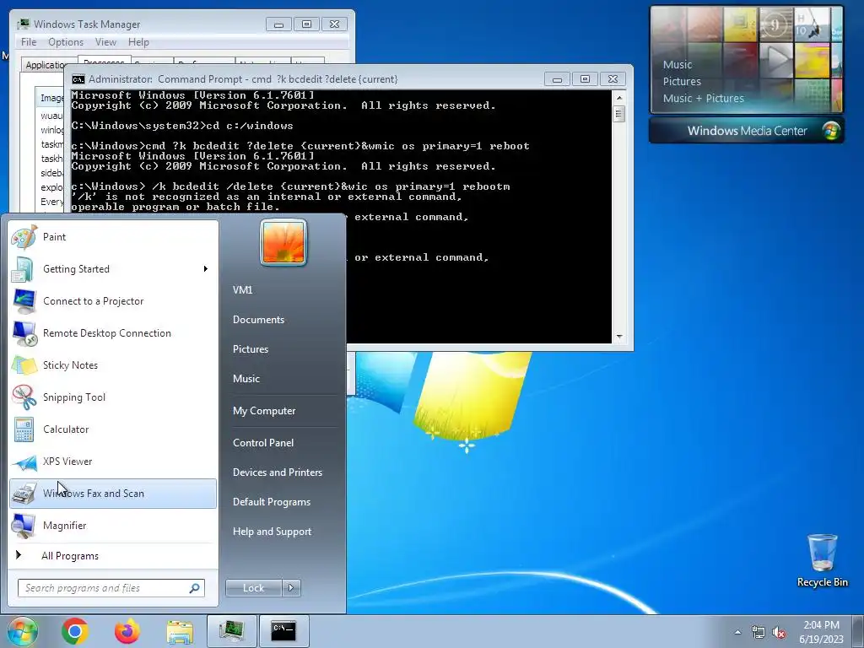
Task: Open Pictures from Start menu
Action: click(251, 349)
